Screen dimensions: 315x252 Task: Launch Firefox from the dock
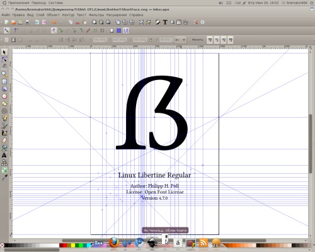[114, 243]
